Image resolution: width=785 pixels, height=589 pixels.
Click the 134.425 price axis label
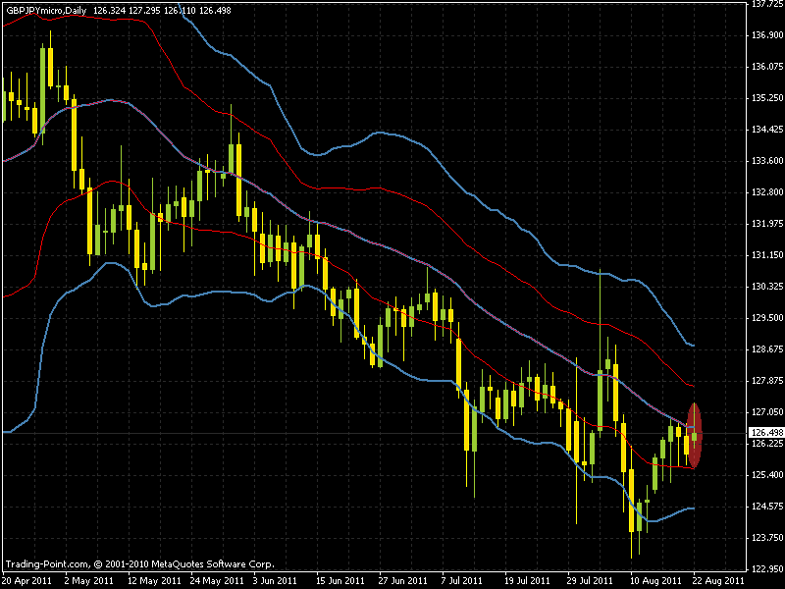(x=767, y=130)
